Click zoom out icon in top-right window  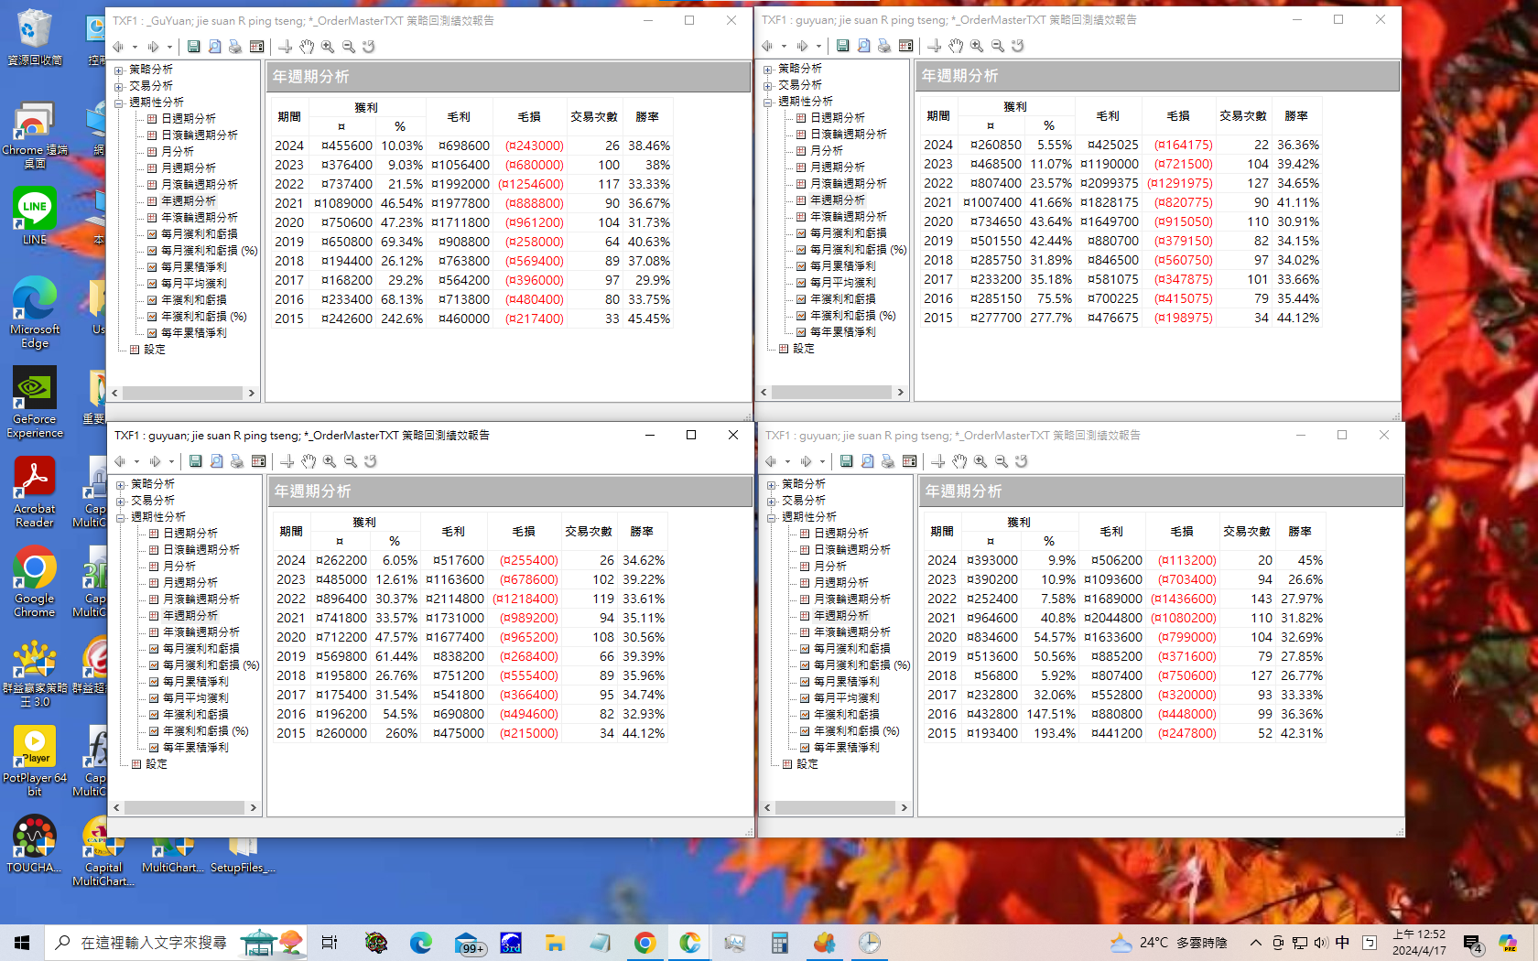pos(998,46)
